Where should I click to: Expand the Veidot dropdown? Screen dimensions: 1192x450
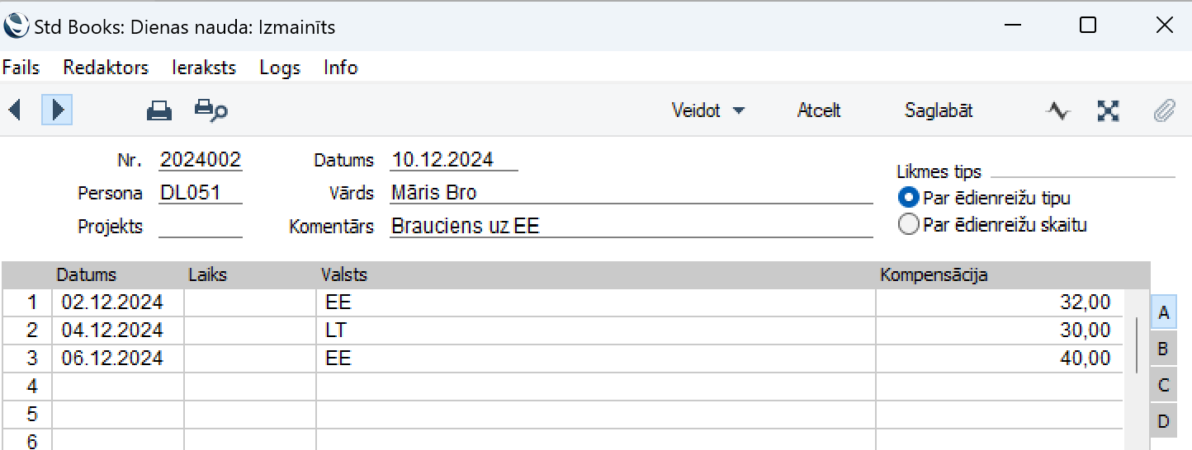[x=708, y=110]
